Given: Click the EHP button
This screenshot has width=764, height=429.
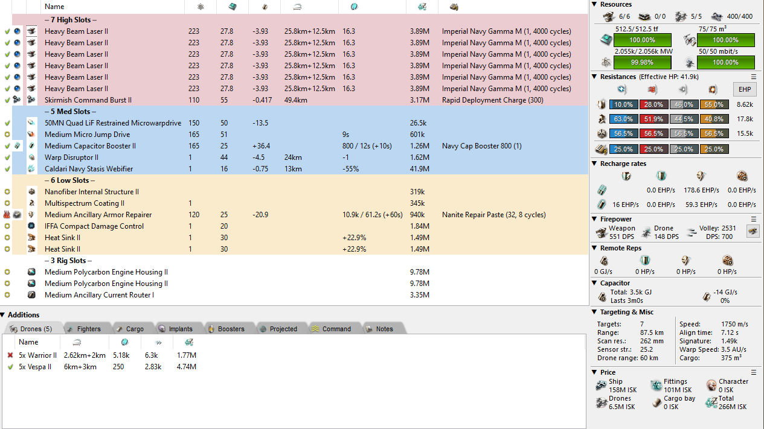Looking at the screenshot, I should click(743, 89).
